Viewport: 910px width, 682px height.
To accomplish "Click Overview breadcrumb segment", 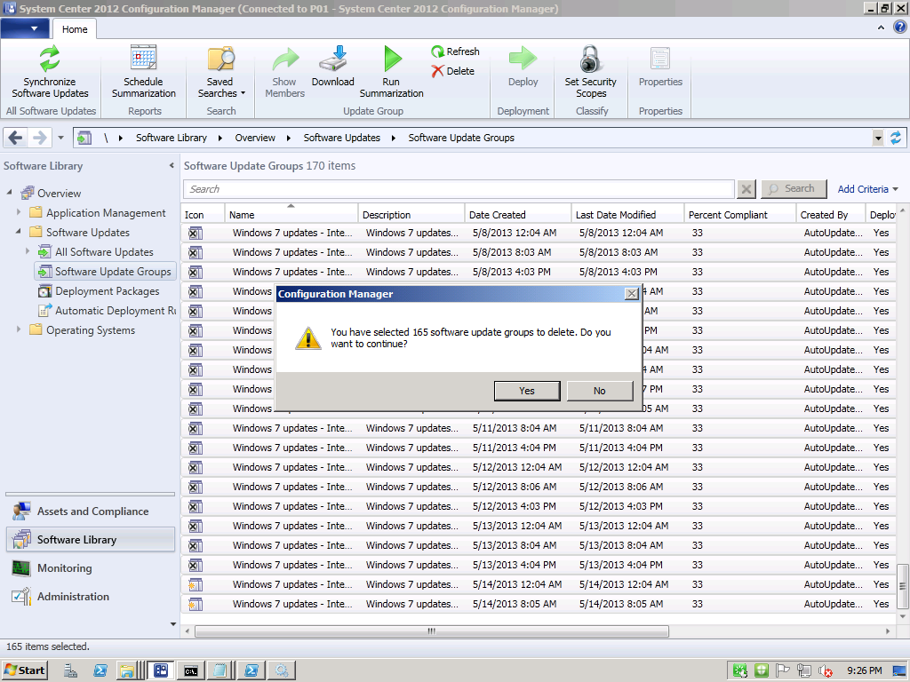I will pos(255,138).
